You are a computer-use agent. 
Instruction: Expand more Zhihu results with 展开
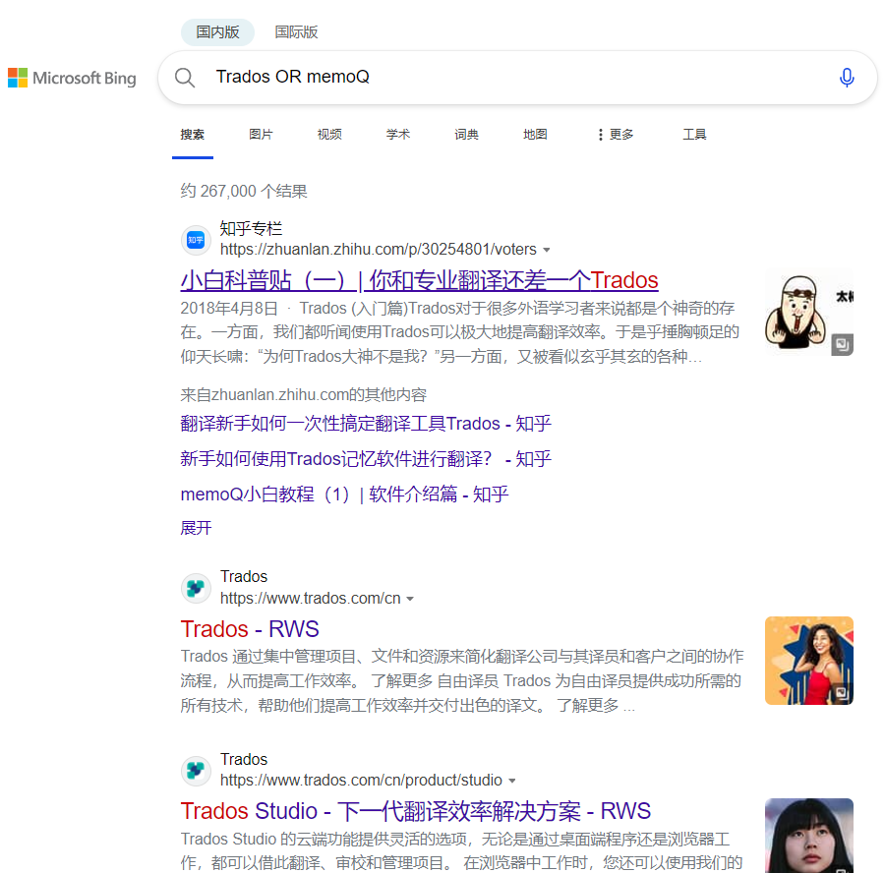(196, 528)
